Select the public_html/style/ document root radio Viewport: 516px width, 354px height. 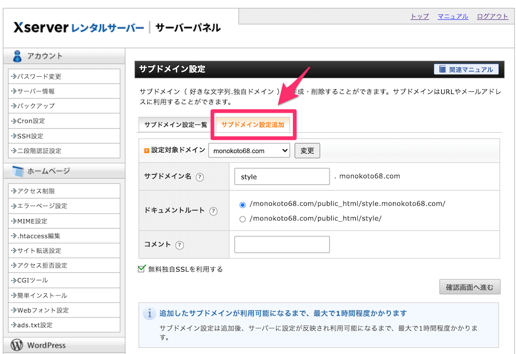pos(242,219)
